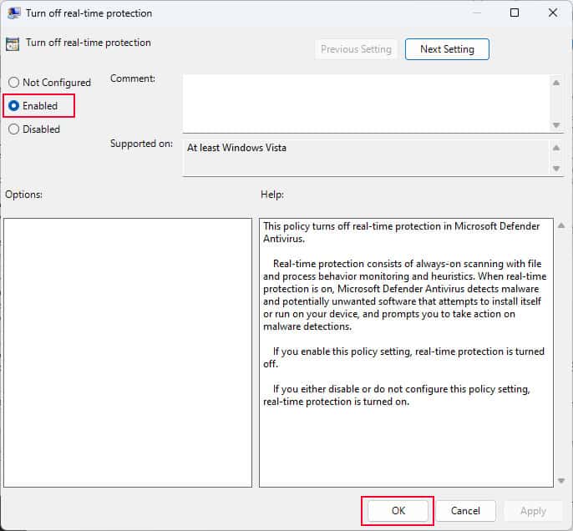Click the title bar app icon
The image size is (573, 531).
(x=14, y=13)
